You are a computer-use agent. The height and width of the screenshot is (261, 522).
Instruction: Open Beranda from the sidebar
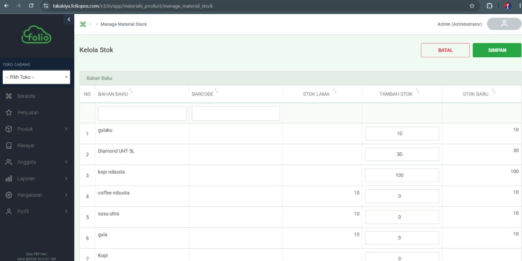26,96
